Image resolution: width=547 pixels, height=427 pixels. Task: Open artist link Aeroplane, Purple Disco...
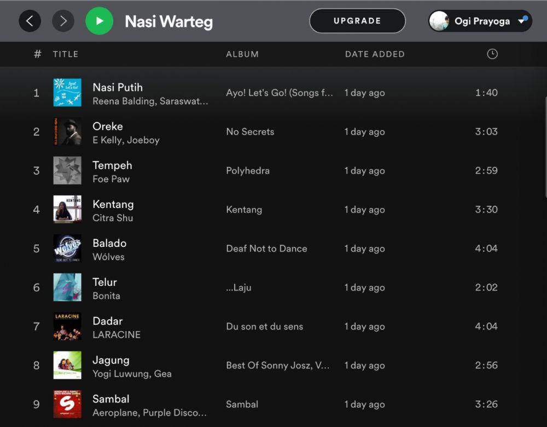[150, 413]
